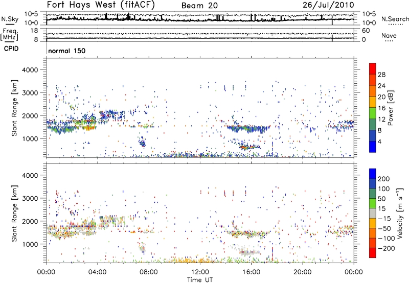The height and width of the screenshot is (283, 409).
Task: Click the '16:00' time axis tick label
Action: point(251,272)
